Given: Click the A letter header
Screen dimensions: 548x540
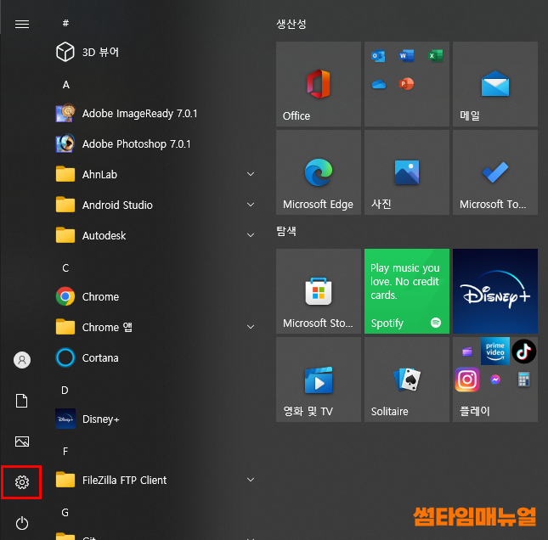Looking at the screenshot, I should pyautogui.click(x=66, y=85).
